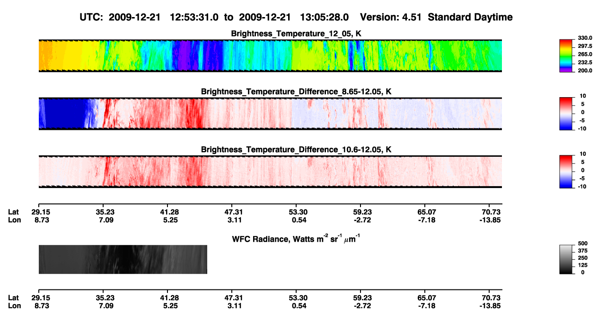Click the '200.0' colorbar label
This screenshot has height=316, width=615.
pos(586,71)
